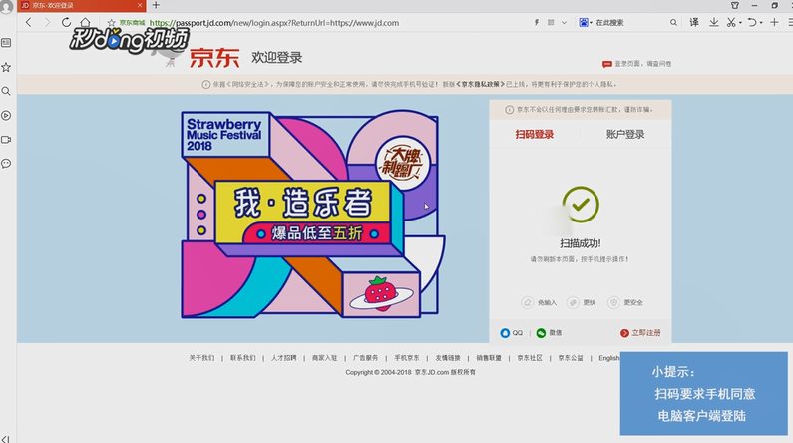793x443 pixels.
Task: Open the sidebar camera recorder icon
Action: [x=6, y=139]
